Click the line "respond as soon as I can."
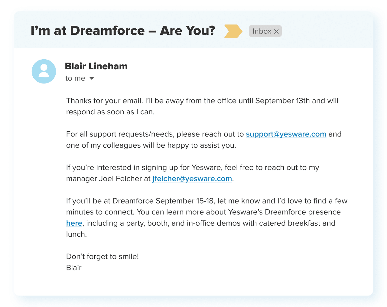 click(110, 112)
